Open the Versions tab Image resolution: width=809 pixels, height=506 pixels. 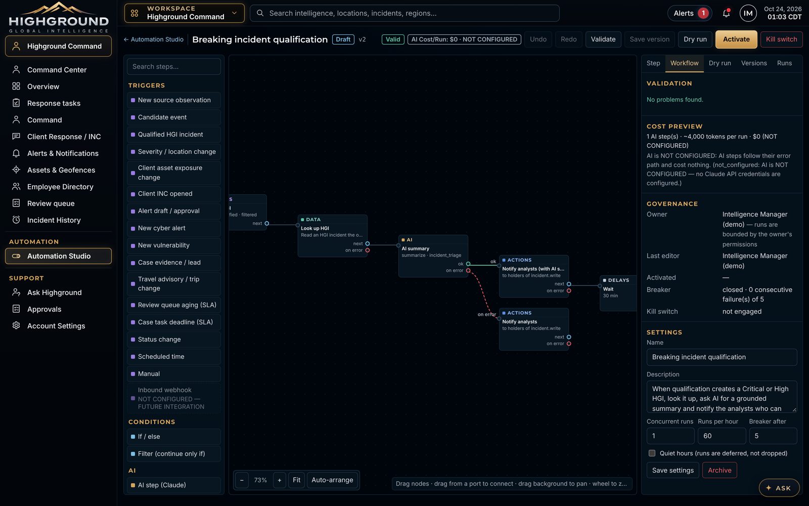pos(754,63)
